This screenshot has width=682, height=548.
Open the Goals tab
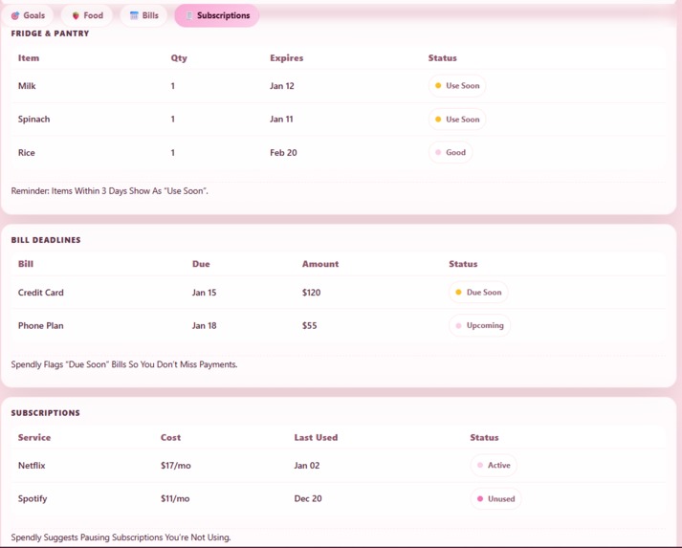(x=28, y=15)
